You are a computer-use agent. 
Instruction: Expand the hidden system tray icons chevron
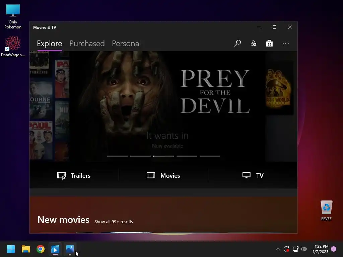tap(278, 249)
